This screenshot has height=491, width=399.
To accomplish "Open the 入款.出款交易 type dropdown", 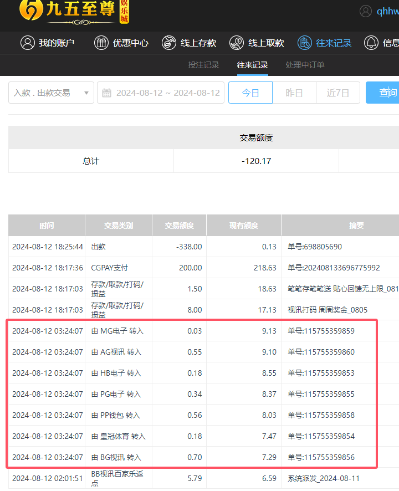I will pyautogui.click(x=51, y=93).
